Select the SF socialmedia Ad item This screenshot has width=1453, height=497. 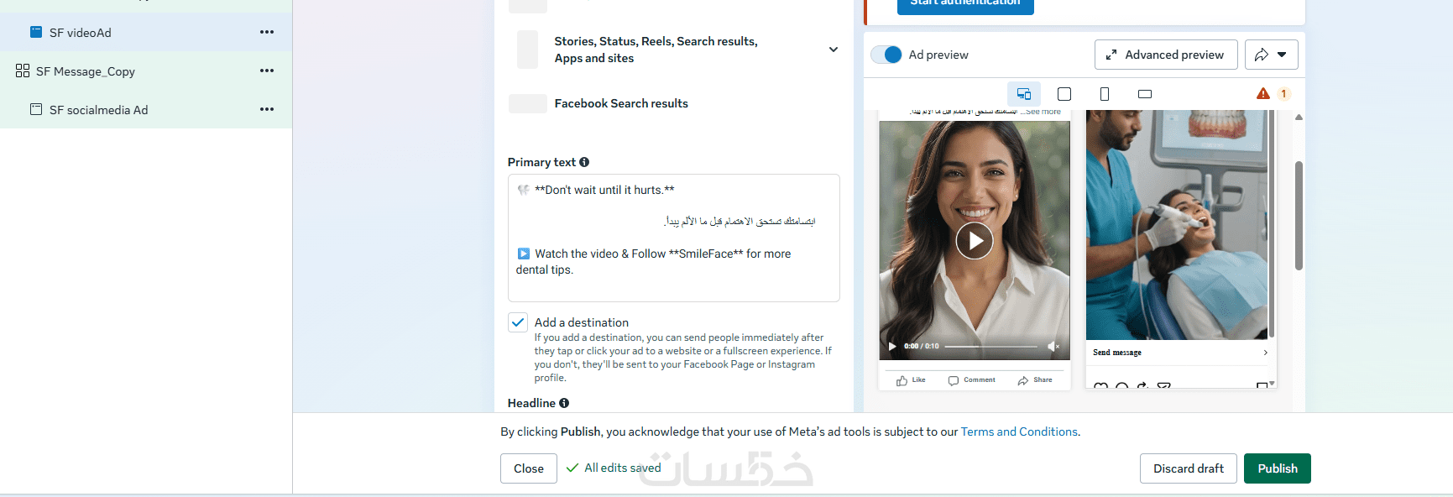[x=146, y=109]
